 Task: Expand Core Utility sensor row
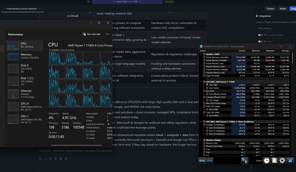204,110
